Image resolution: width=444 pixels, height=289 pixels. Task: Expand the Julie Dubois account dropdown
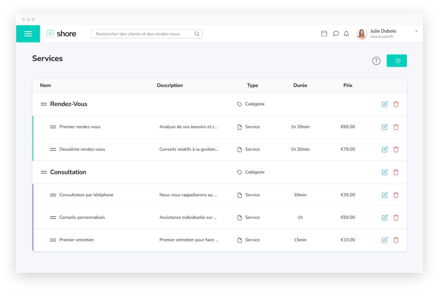tap(417, 31)
